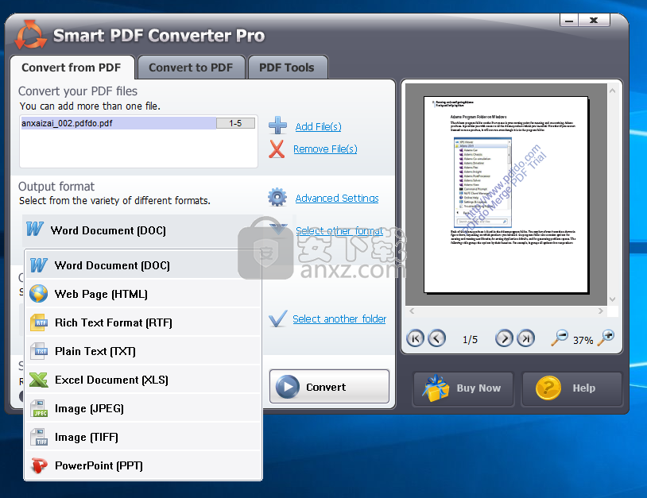
Task: Open the Select another folder link
Action: click(339, 318)
